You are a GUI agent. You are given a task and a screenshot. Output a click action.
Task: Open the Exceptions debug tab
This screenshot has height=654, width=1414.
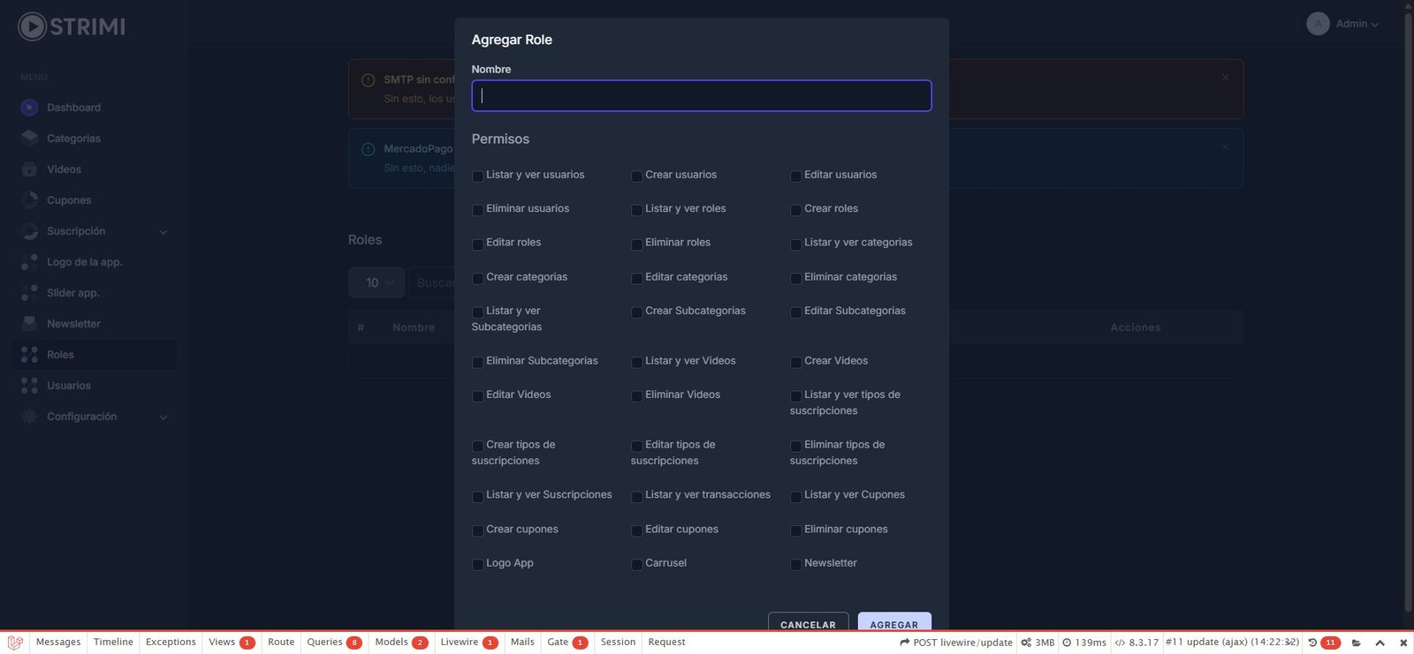[171, 643]
